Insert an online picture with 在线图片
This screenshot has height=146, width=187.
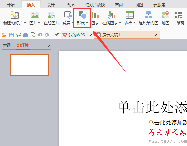51,18
